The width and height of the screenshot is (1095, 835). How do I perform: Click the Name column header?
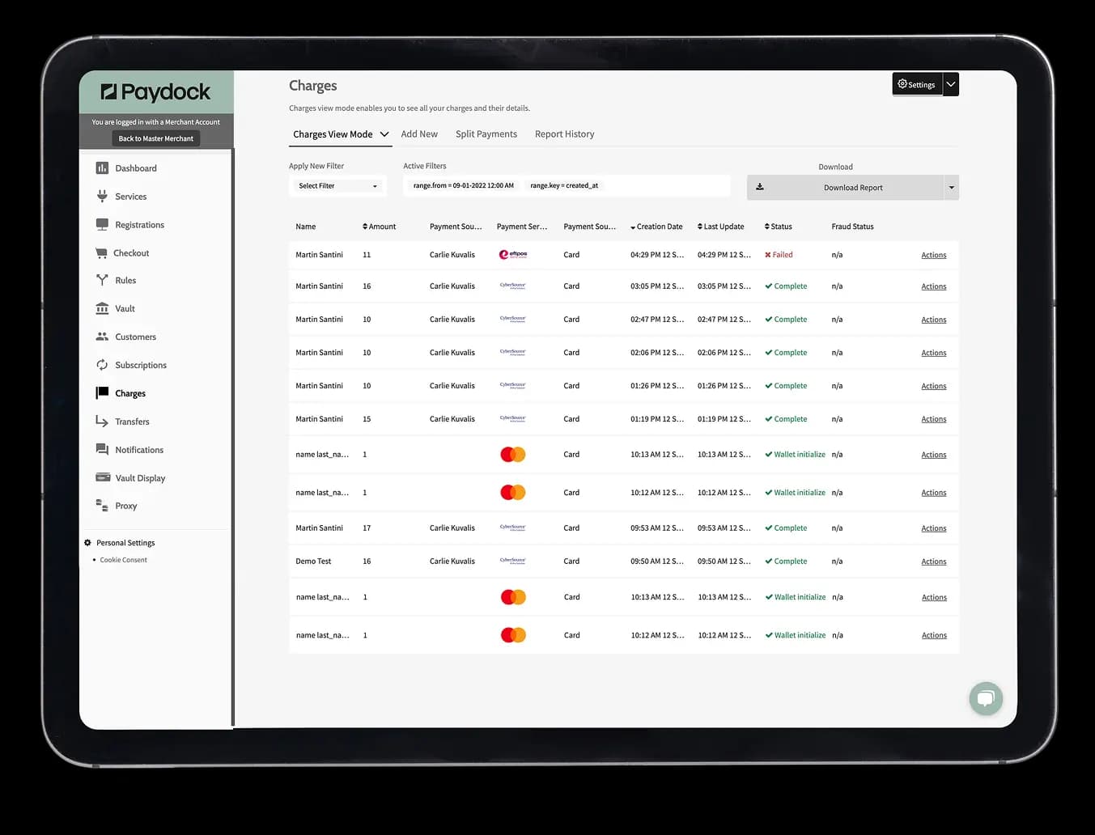(x=306, y=227)
